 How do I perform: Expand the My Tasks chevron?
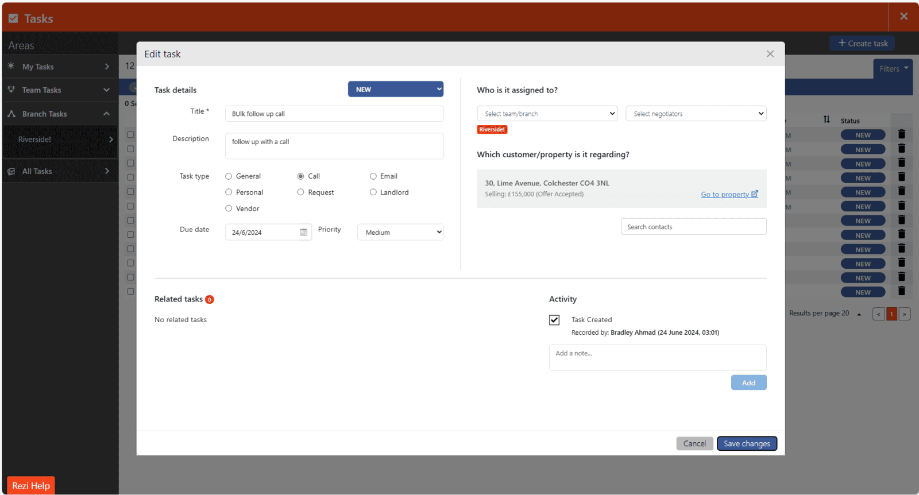coord(107,67)
